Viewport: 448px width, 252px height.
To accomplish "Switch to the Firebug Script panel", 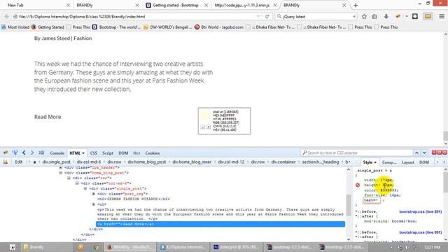I will pyautogui.click(x=108, y=153).
